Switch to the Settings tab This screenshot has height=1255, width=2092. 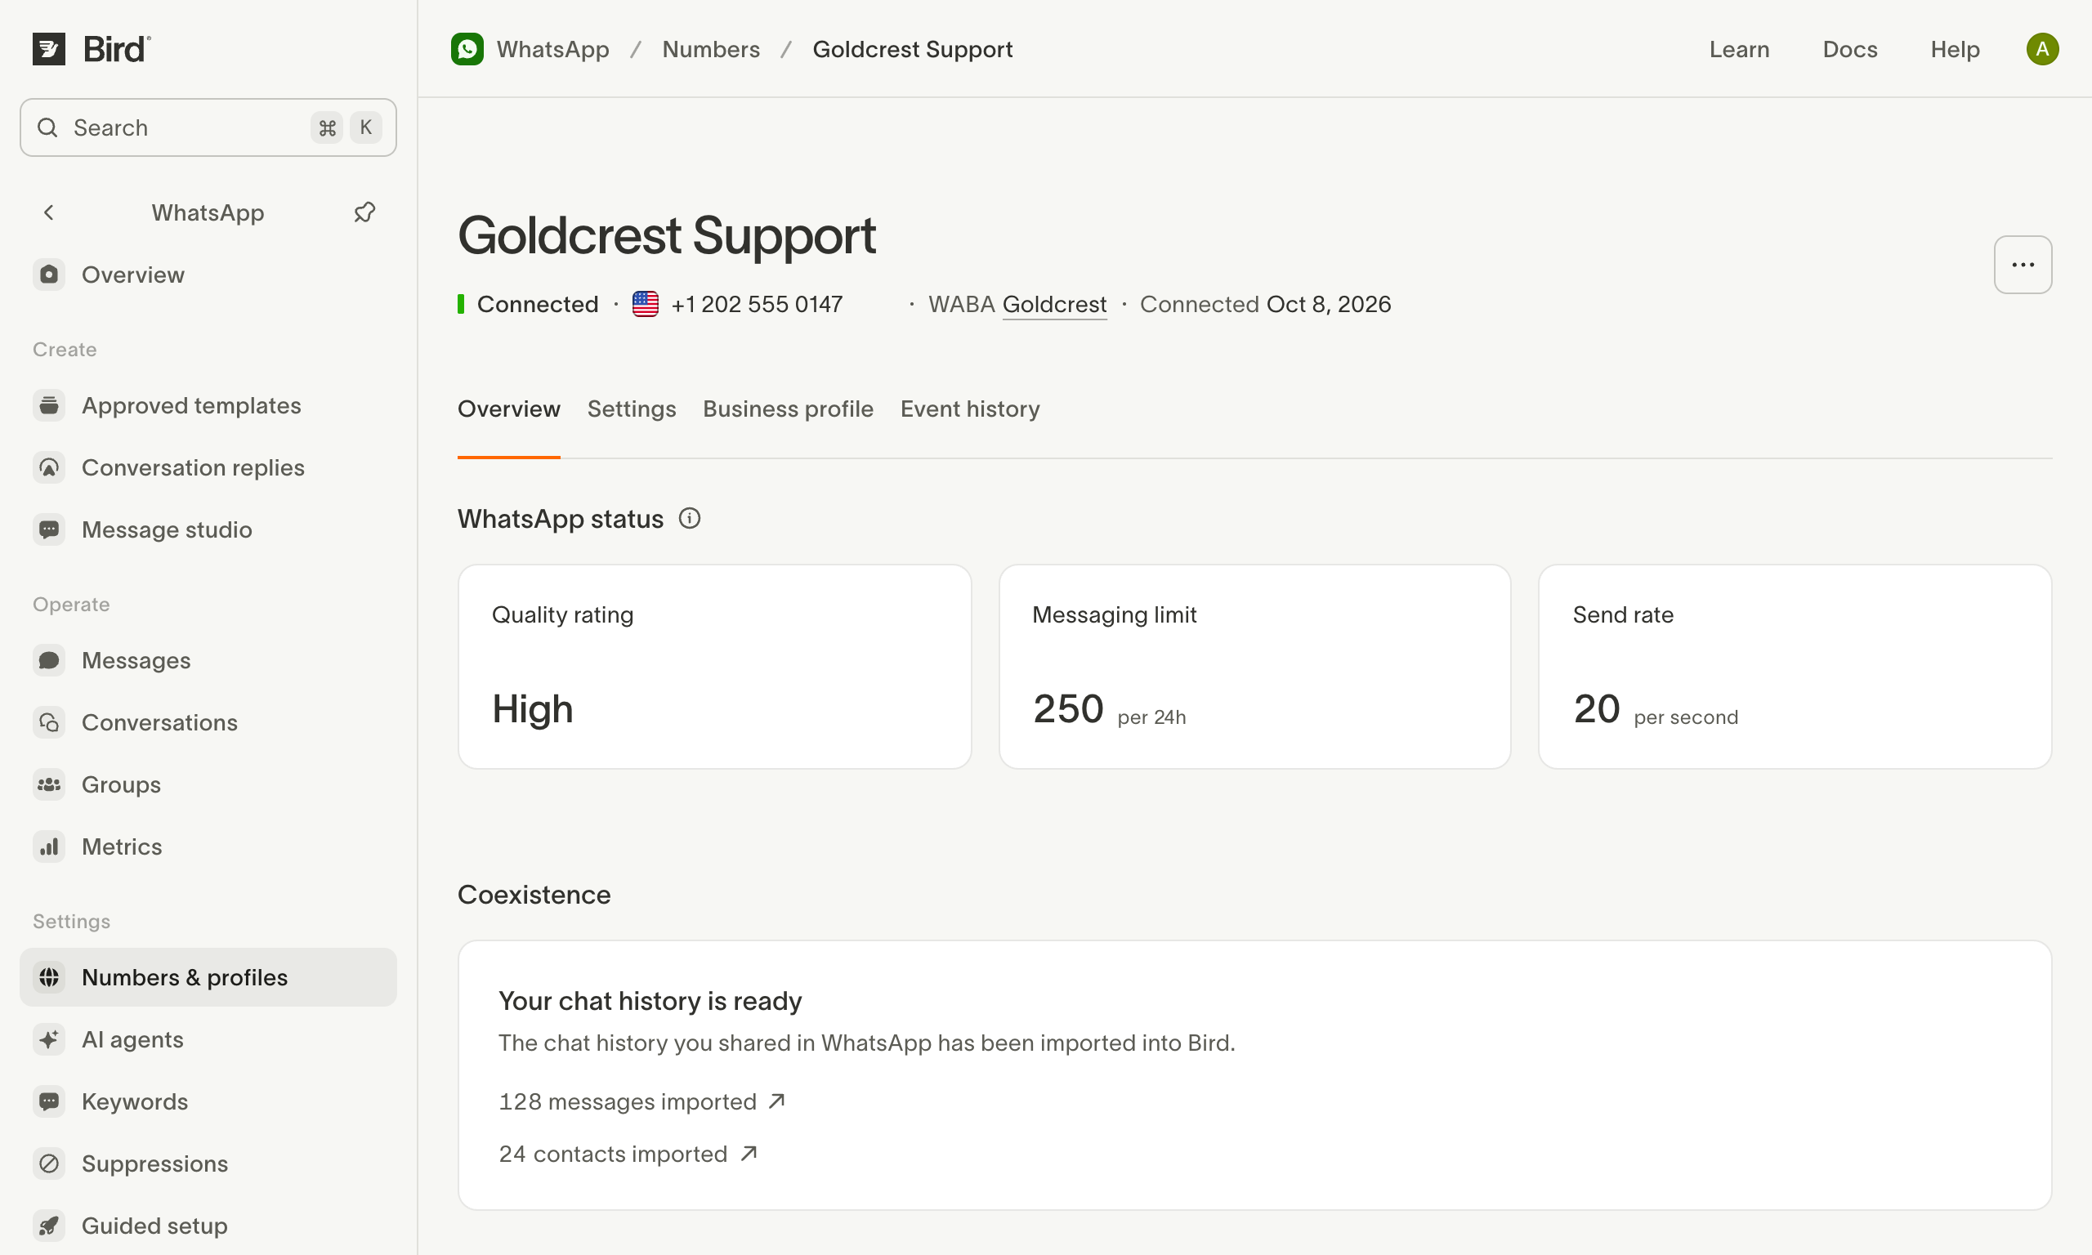(x=632, y=409)
